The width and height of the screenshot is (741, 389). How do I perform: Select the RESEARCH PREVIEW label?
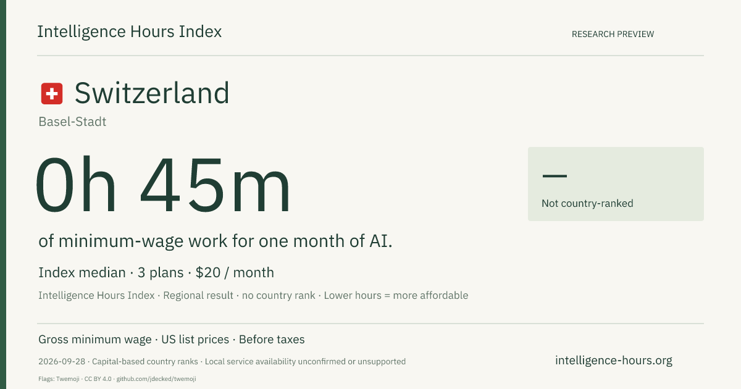click(613, 34)
